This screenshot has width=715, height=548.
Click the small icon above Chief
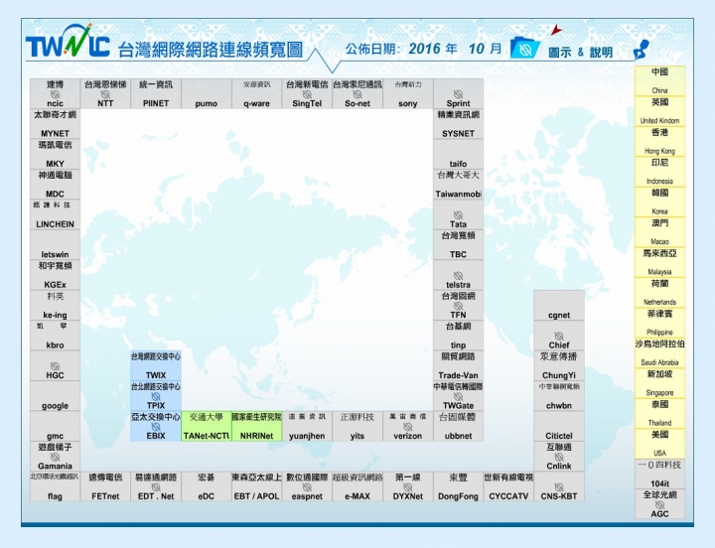(559, 336)
